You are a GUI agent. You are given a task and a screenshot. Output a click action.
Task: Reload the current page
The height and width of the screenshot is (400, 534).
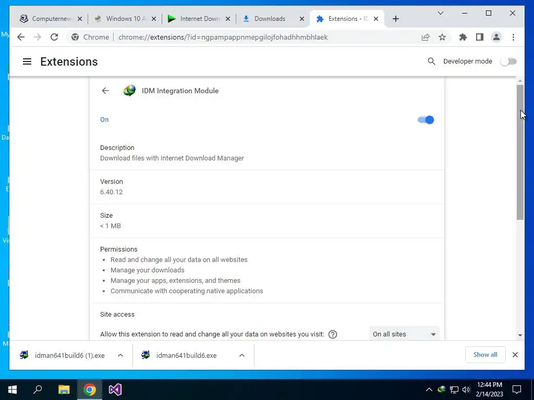pyautogui.click(x=54, y=37)
